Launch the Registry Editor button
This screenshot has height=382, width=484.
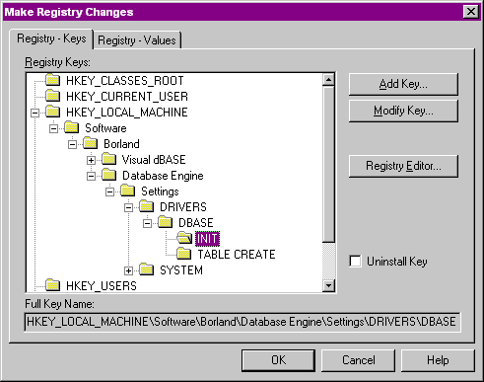click(x=403, y=166)
